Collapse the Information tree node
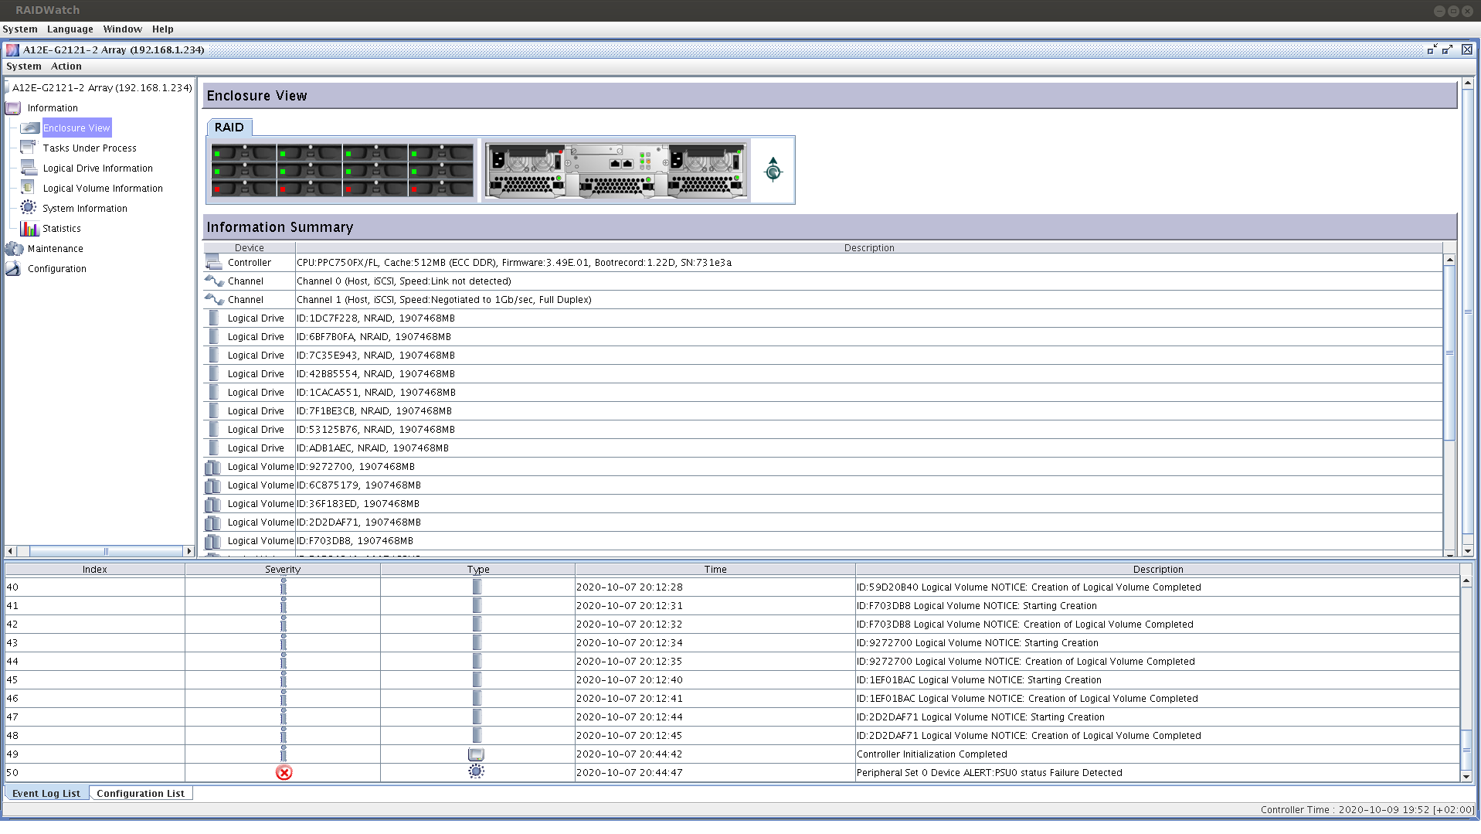1481x834 pixels. pos(53,108)
